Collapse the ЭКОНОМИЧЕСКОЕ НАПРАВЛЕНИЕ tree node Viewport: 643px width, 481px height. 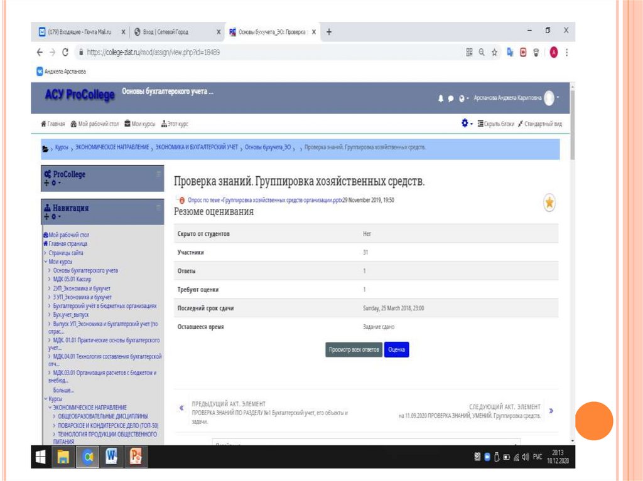point(50,407)
